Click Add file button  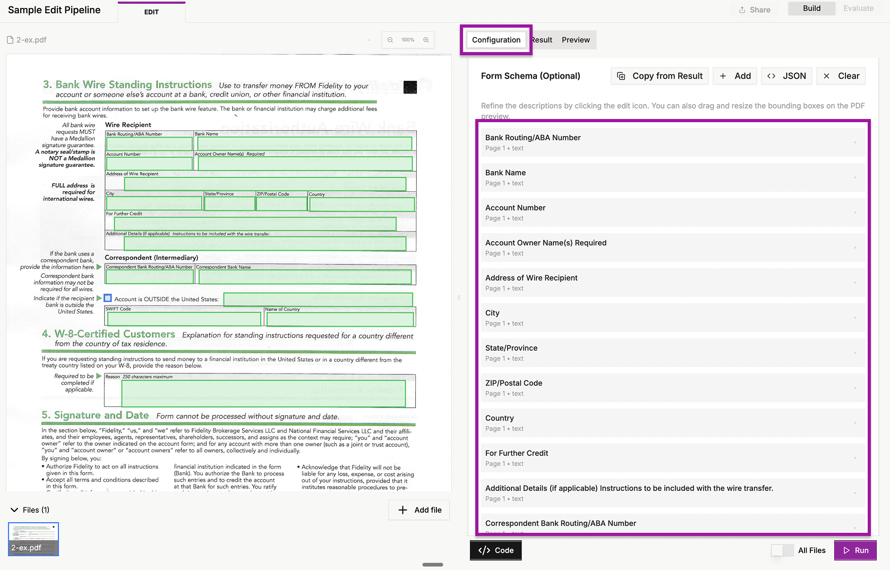[420, 510]
